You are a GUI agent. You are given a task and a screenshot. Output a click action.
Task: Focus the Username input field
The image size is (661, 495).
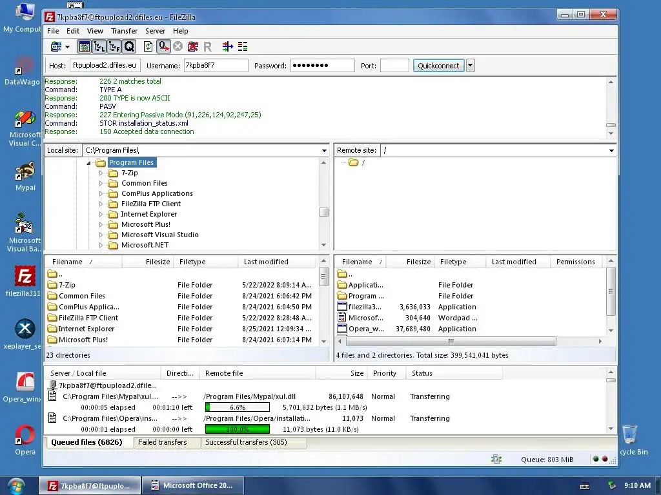pyautogui.click(x=216, y=65)
